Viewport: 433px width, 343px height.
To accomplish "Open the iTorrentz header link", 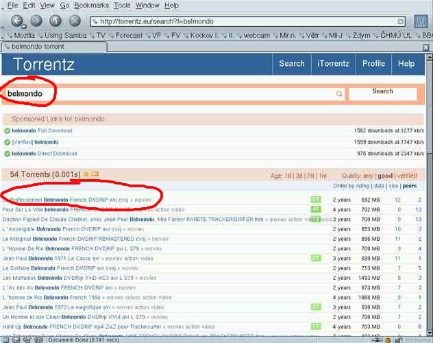I will 333,64.
